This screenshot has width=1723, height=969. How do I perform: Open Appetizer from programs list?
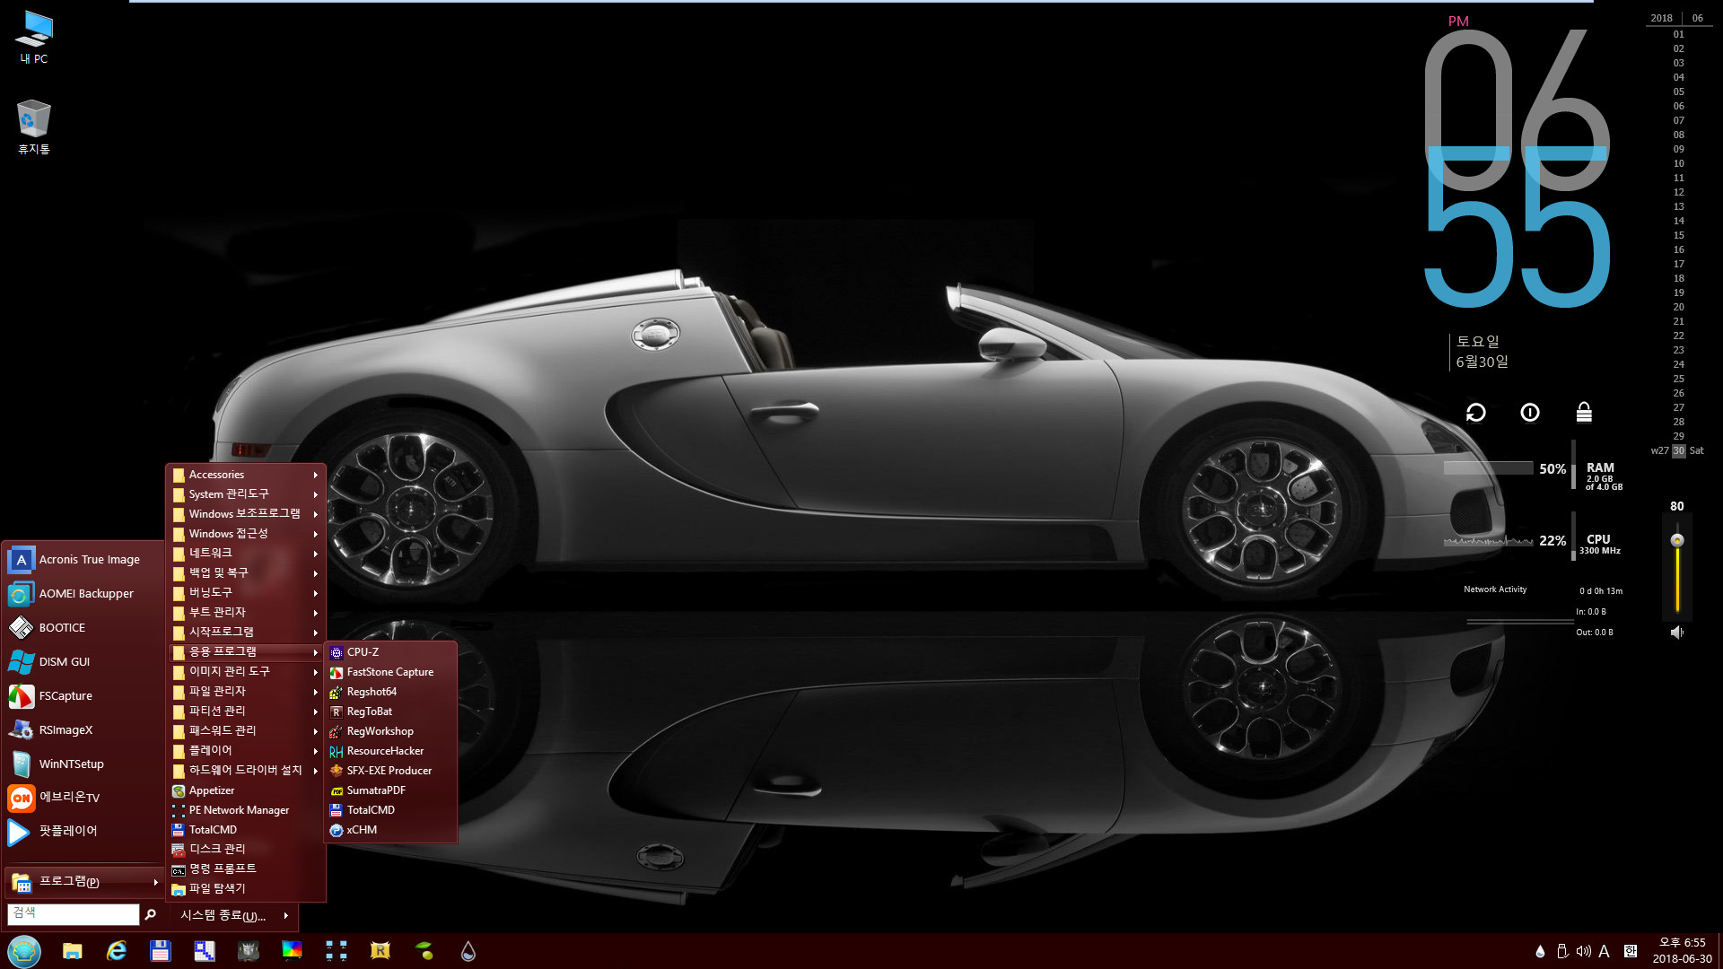pos(246,790)
